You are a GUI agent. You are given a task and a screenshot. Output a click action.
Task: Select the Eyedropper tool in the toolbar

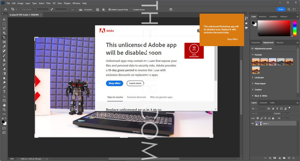click(x=4, y=47)
